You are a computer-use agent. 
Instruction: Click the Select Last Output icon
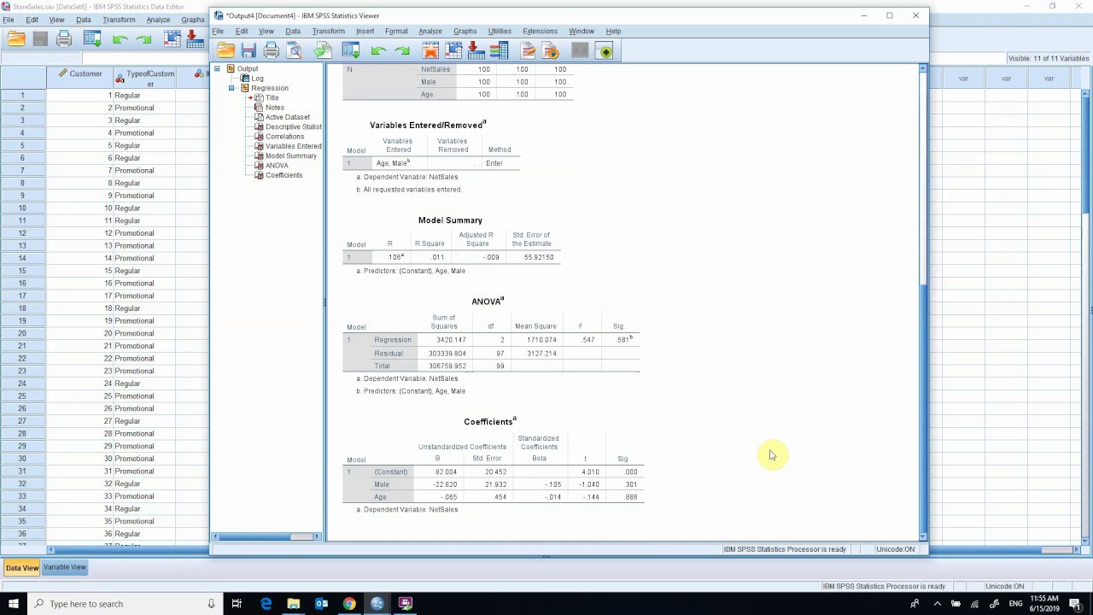click(528, 51)
